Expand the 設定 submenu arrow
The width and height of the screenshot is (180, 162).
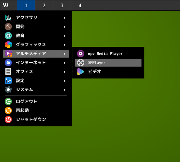click(x=65, y=81)
